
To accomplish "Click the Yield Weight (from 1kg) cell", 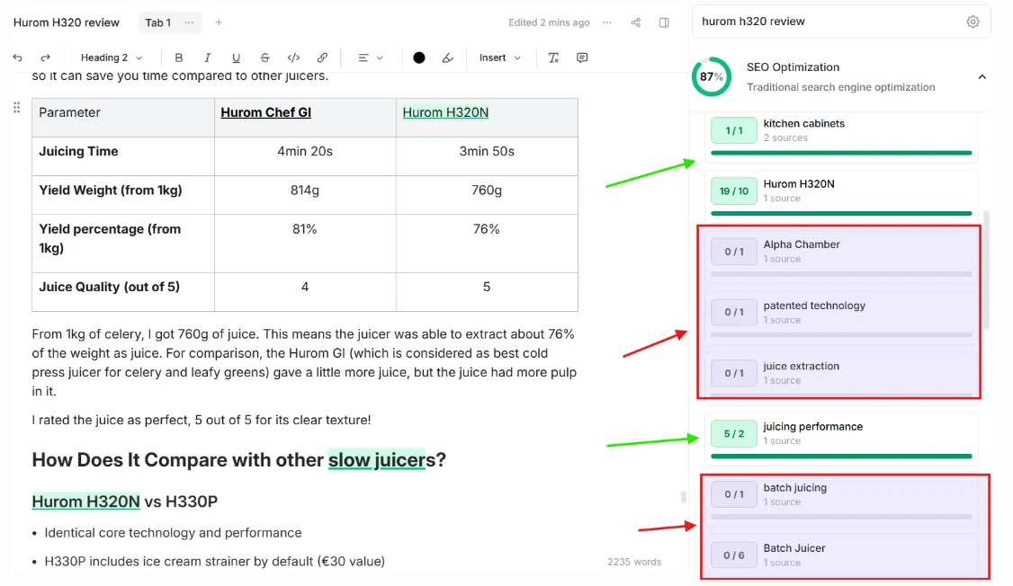I will click(123, 195).
